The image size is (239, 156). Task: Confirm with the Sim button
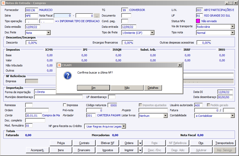pyautogui.click(x=93, y=88)
